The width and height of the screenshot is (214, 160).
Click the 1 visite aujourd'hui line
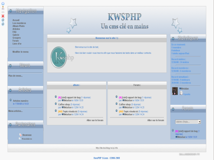[180, 53]
